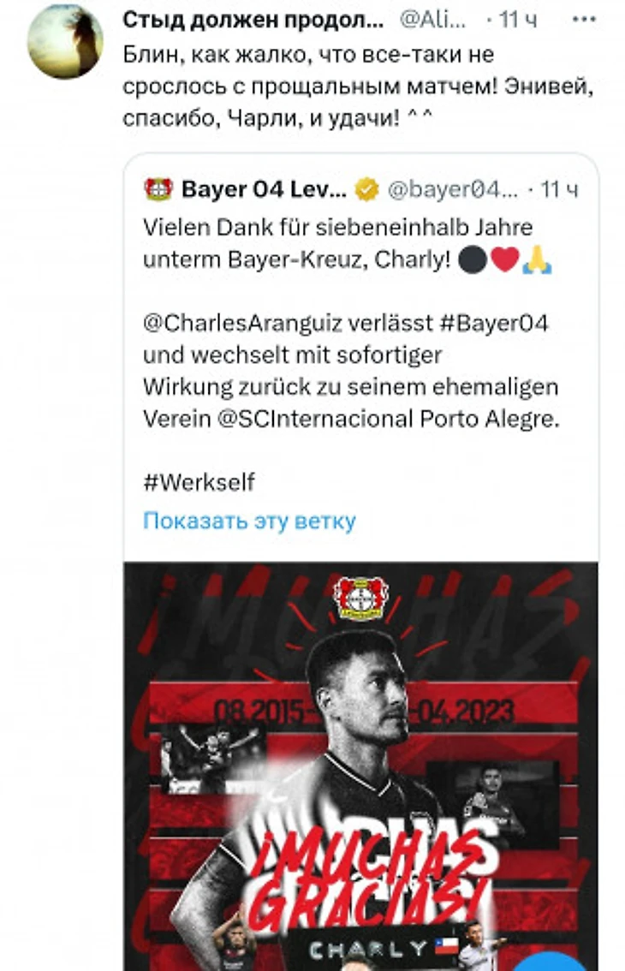
Task: Click the gold verified badge
Action: point(366,189)
